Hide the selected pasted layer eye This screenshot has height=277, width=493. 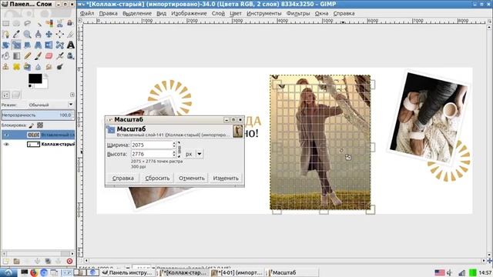point(6,135)
